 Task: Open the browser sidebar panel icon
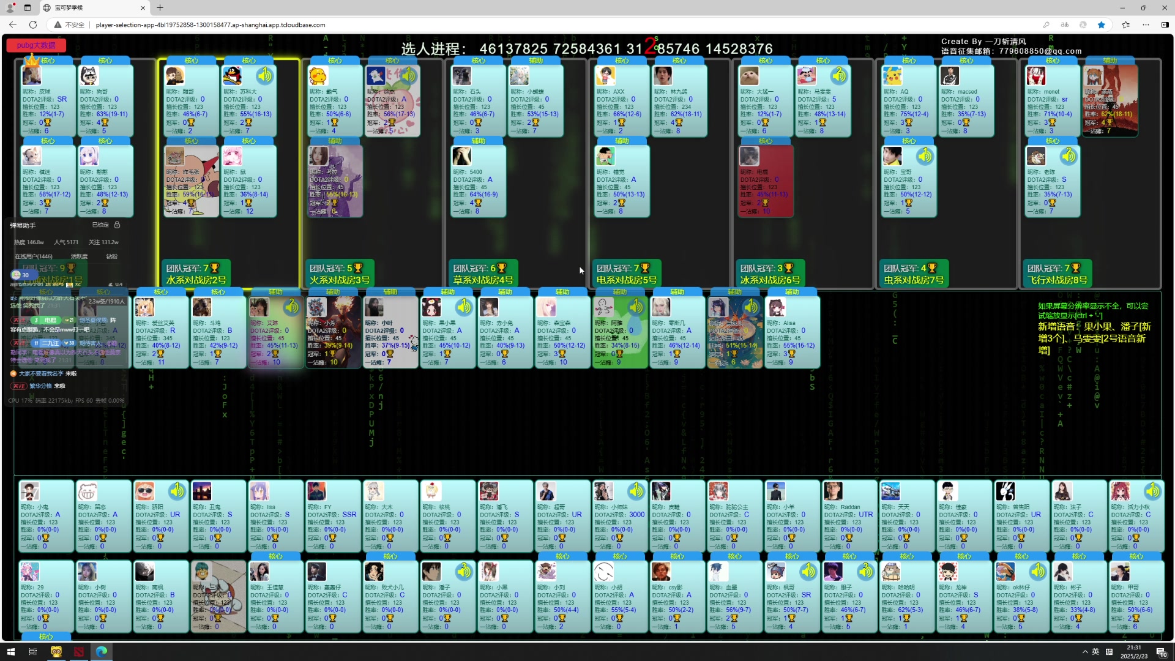(1165, 25)
